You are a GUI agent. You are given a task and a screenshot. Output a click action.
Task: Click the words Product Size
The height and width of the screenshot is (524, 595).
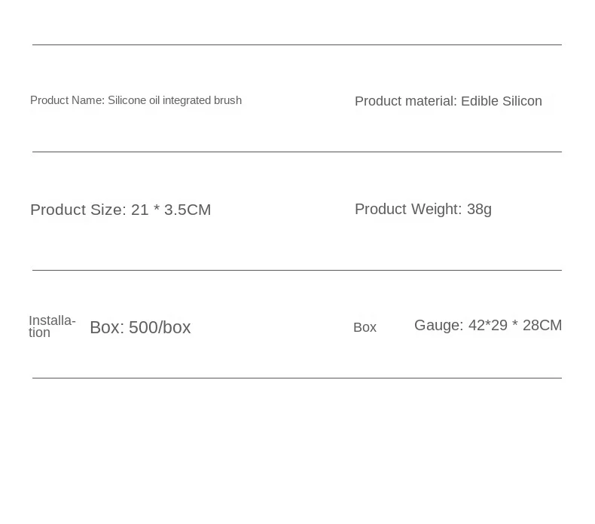pyautogui.click(x=78, y=210)
